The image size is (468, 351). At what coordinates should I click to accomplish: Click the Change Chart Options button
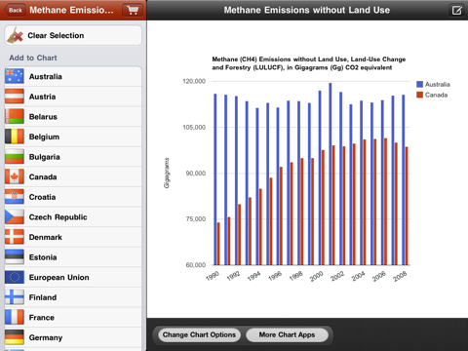(199, 334)
